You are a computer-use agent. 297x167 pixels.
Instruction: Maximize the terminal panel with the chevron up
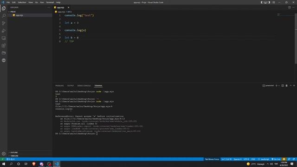pos(291,85)
